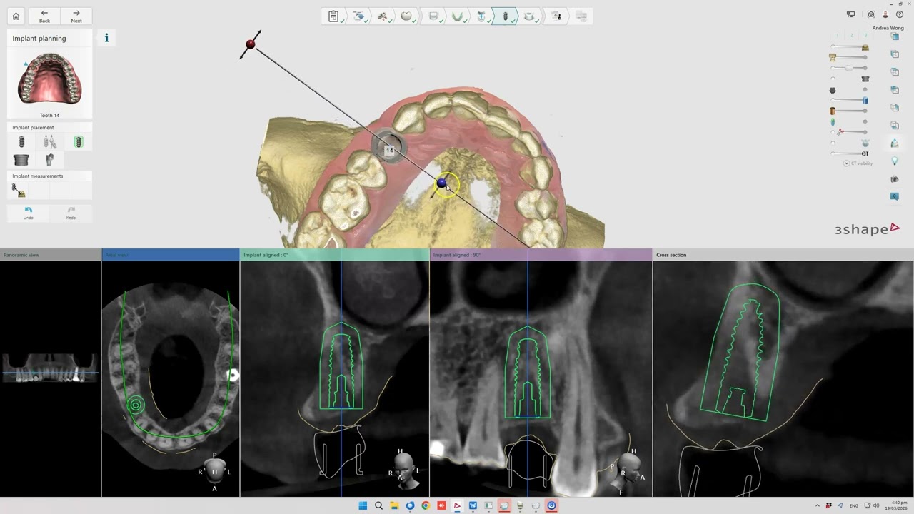Adjust the crown design transparency slider
This screenshot has height=514, width=914.
850,68
